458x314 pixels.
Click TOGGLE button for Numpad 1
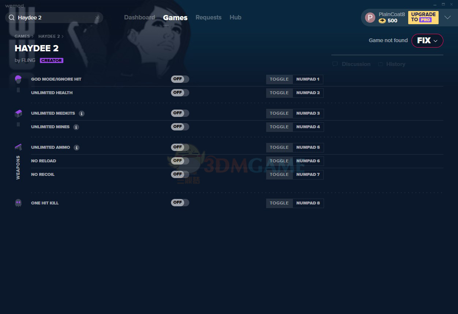click(279, 80)
